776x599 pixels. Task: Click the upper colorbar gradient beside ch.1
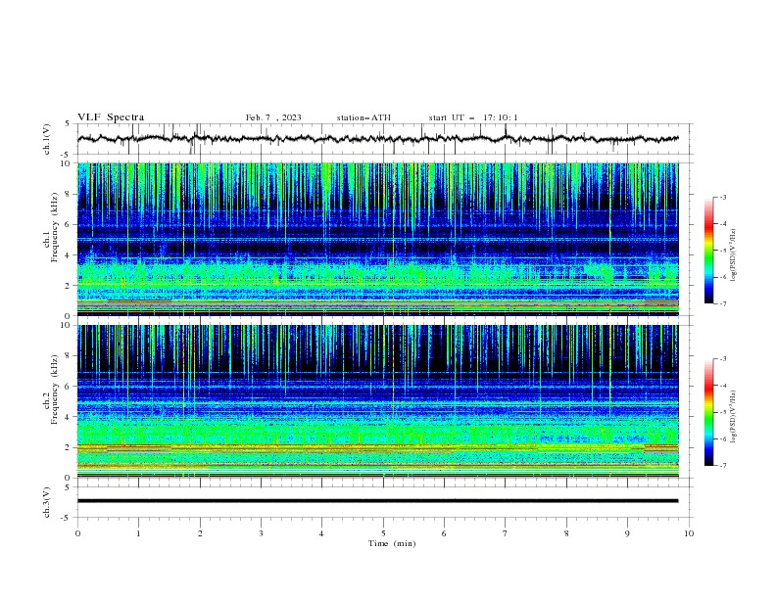pos(708,251)
